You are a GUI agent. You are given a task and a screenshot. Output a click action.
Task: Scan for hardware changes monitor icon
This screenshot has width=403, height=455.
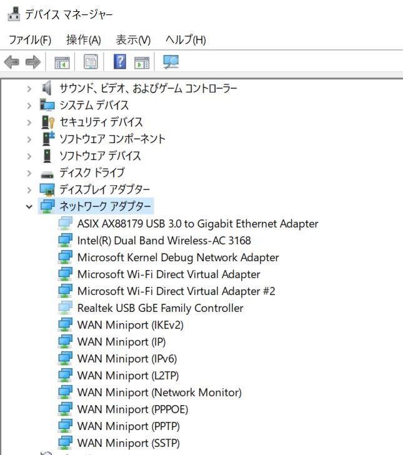click(171, 62)
